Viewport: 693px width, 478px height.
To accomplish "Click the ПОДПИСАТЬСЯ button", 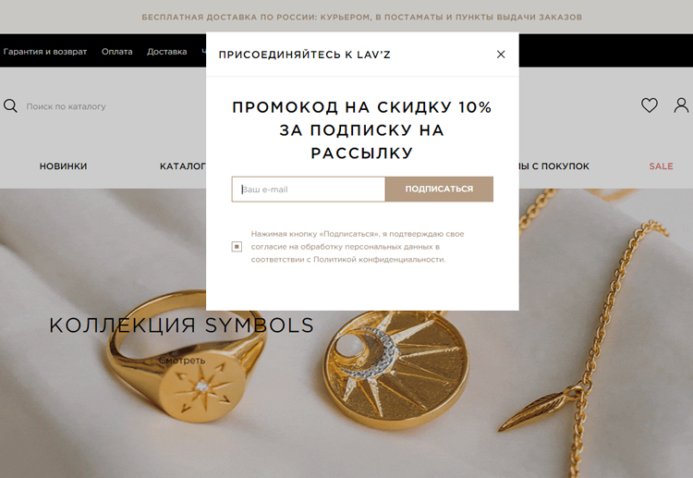I will pos(439,190).
